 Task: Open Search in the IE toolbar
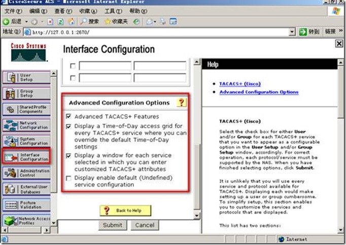tap(89, 21)
